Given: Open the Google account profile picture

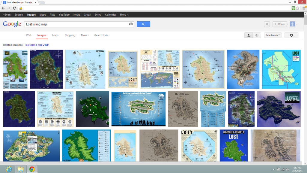Looking at the screenshot, I should (293, 24).
